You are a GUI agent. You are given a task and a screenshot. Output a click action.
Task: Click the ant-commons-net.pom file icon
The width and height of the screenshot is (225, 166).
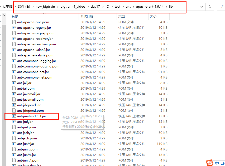(14, 77)
